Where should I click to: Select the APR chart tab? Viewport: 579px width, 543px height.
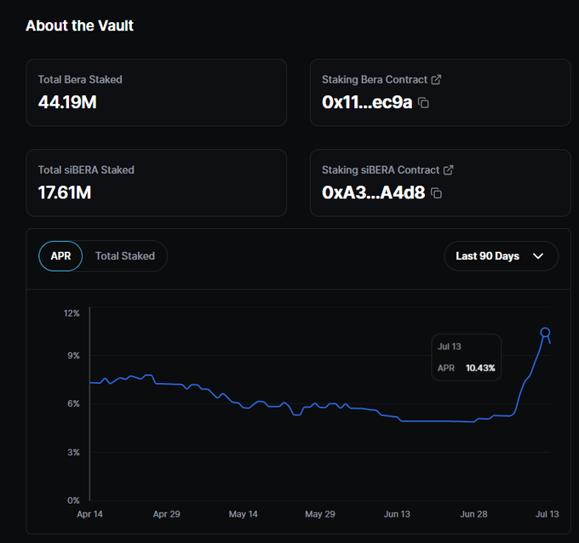click(x=60, y=256)
